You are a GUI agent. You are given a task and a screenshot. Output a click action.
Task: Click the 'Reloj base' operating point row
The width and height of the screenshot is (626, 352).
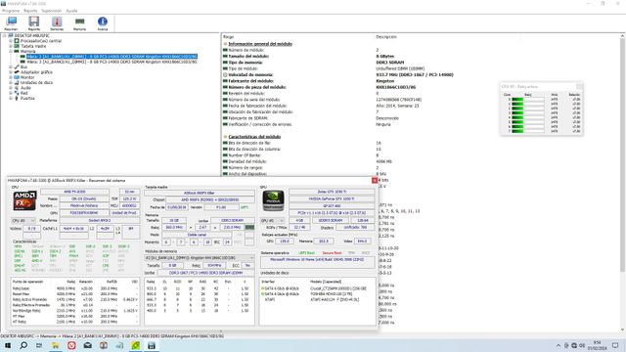[x=75, y=288]
